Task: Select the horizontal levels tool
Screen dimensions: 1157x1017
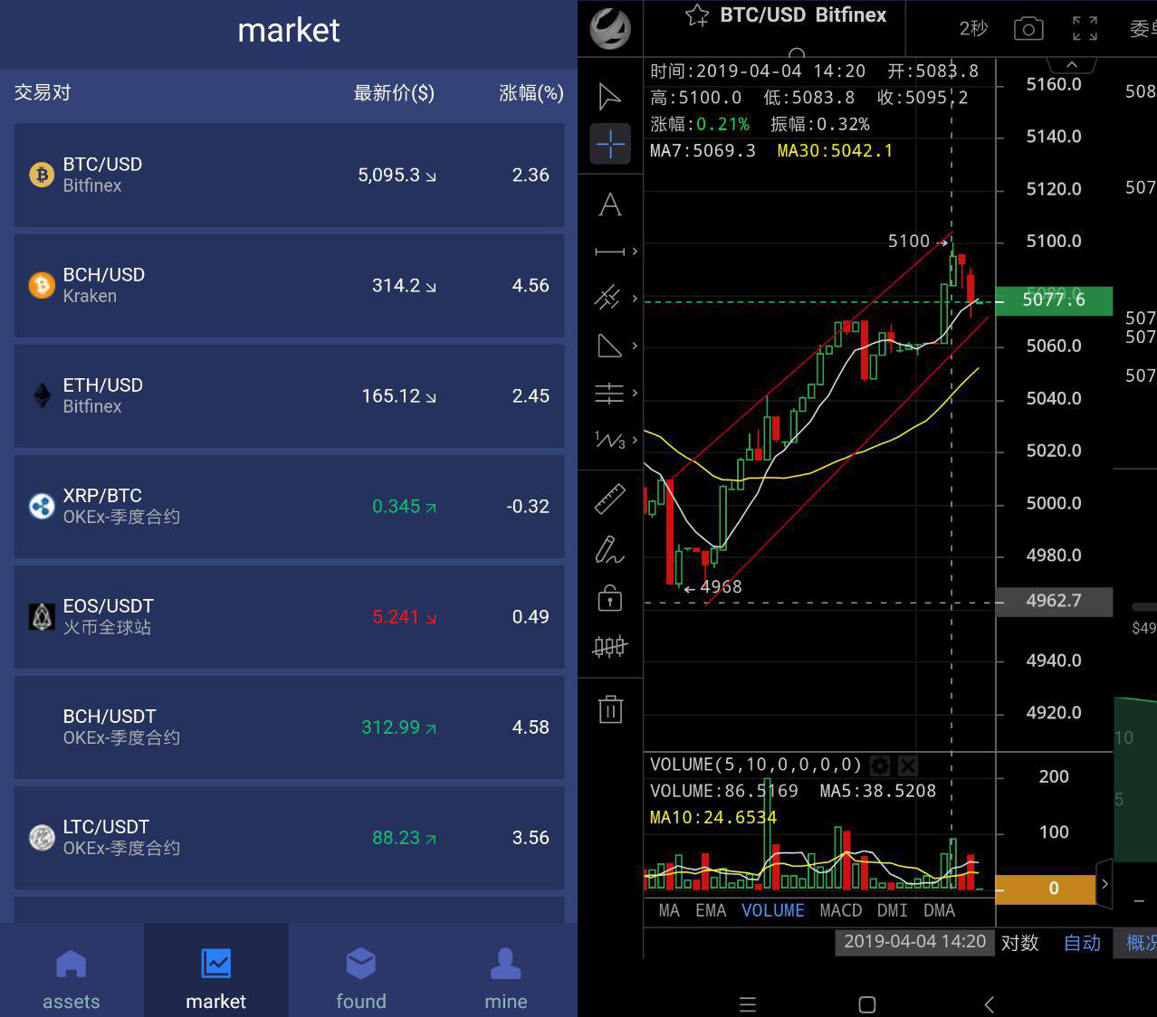Action: click(x=609, y=393)
